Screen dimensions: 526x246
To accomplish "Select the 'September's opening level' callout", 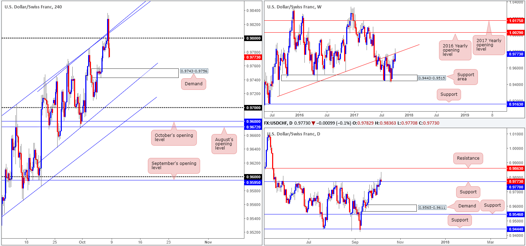I will pyautogui.click(x=174, y=166).
